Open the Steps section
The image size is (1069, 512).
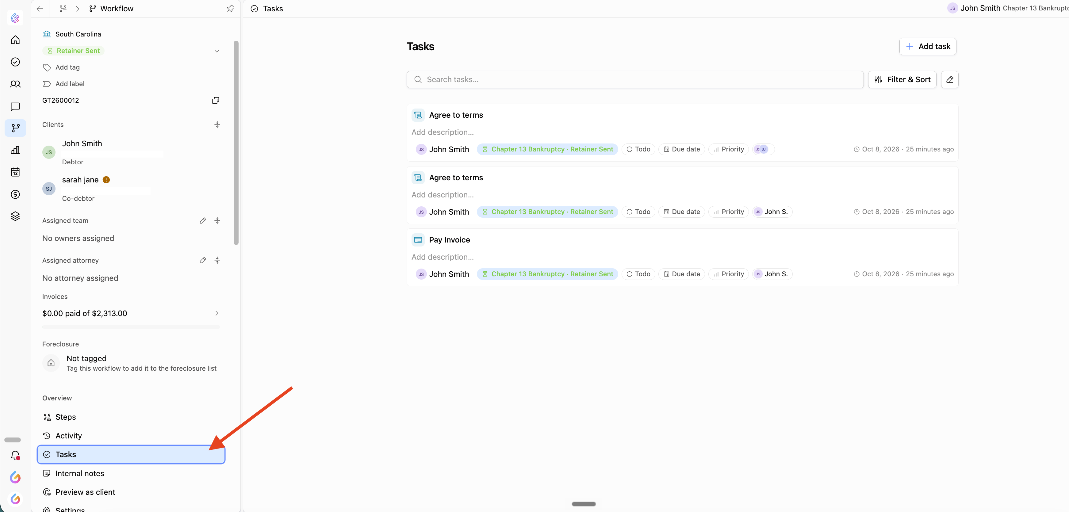pos(131,417)
